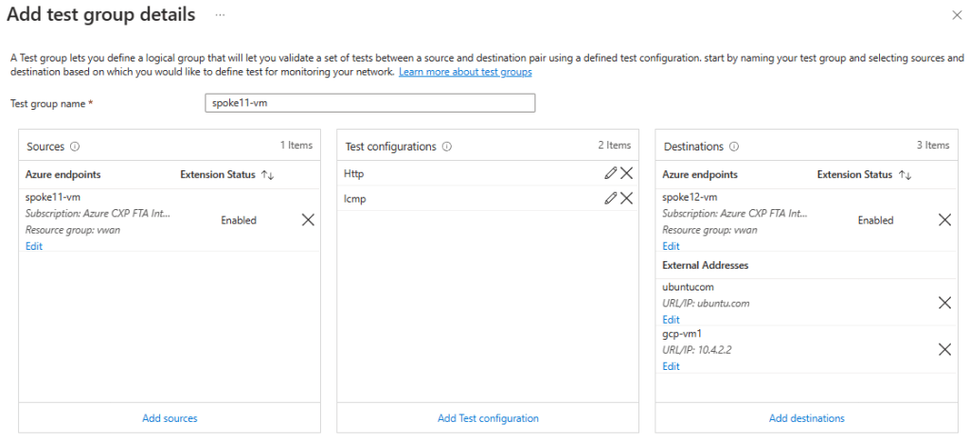Open Learn more about test groups
969x440 pixels.
click(465, 72)
